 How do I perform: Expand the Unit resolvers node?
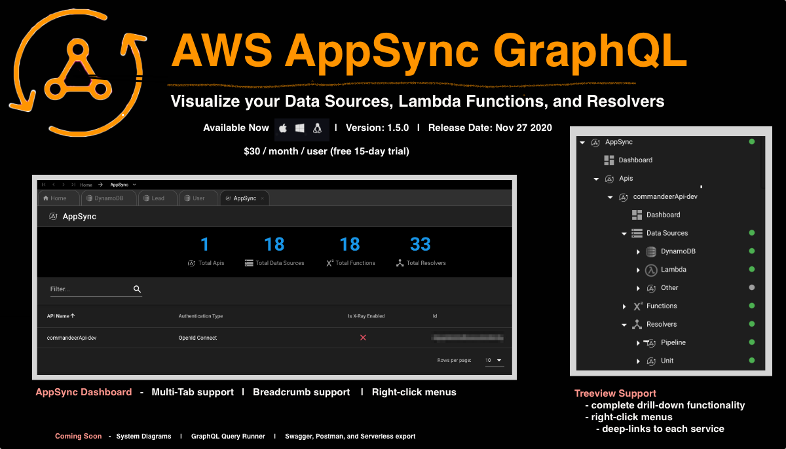tap(638, 361)
